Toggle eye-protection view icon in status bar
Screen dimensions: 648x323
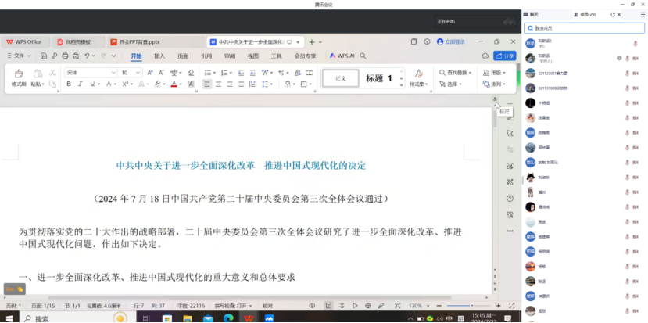tap(312, 305)
